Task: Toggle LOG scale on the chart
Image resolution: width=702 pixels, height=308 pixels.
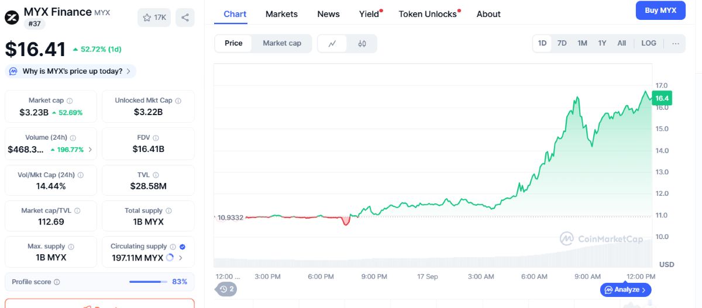Action: coord(649,43)
